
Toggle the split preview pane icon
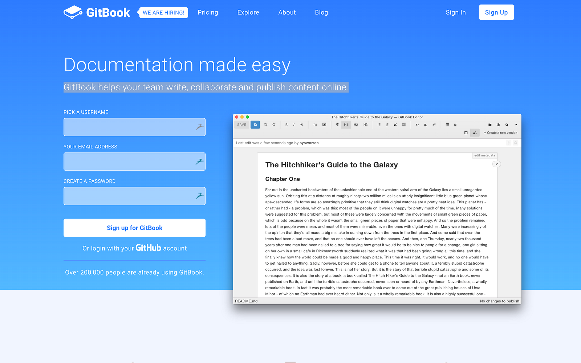click(x=466, y=133)
